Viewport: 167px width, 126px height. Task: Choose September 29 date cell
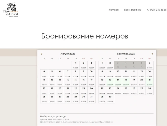(x=102, y=99)
